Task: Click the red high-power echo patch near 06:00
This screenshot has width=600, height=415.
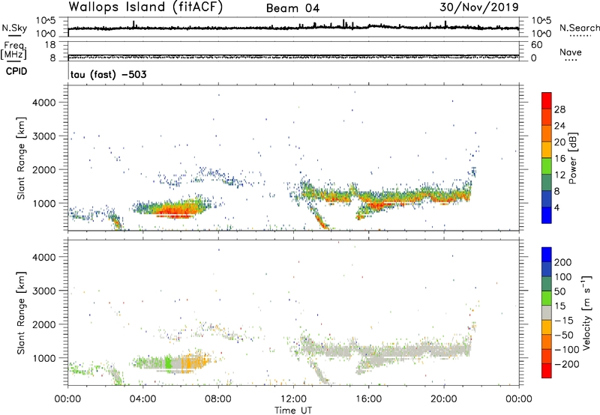Action: (x=177, y=210)
